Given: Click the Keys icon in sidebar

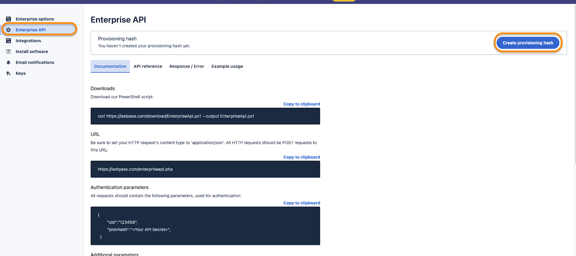Looking at the screenshot, I should tap(8, 73).
